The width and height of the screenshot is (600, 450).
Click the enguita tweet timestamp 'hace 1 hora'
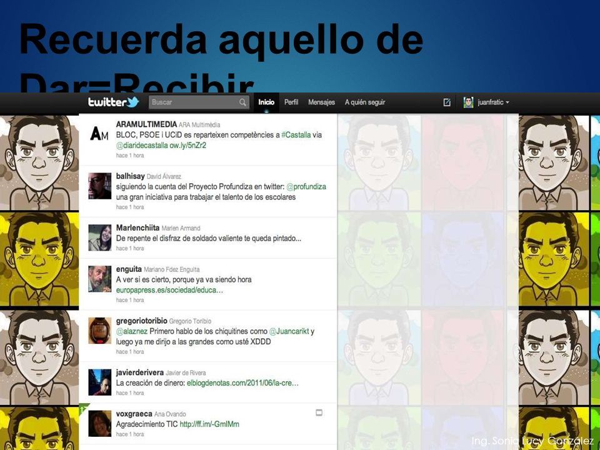point(130,300)
